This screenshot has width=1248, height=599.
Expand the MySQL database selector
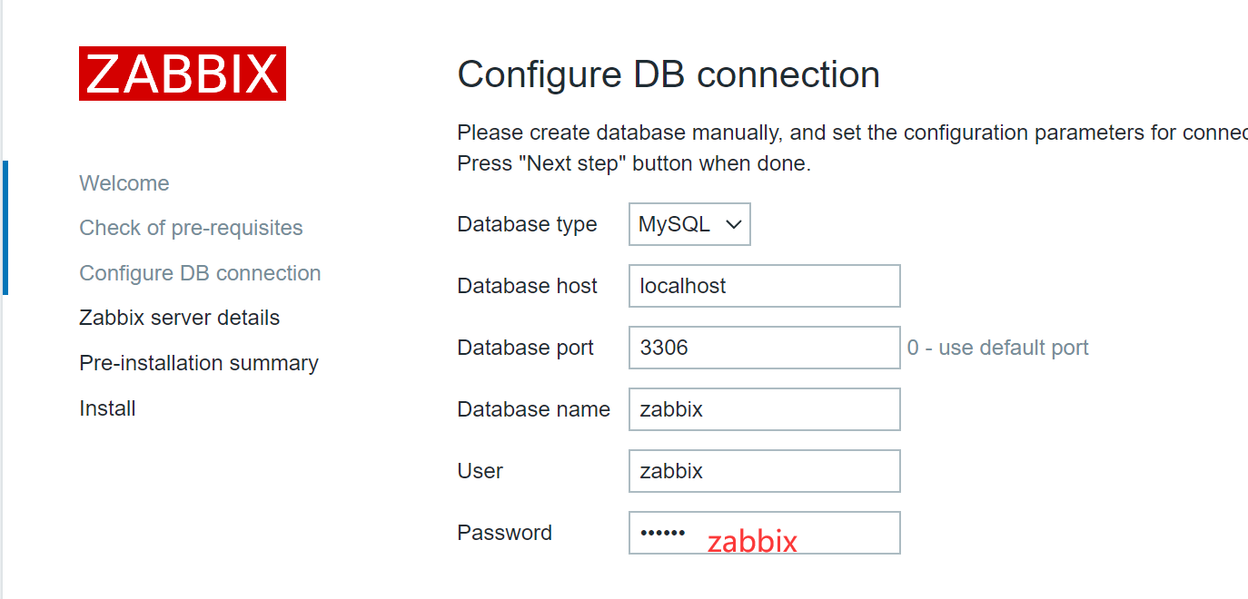point(688,223)
